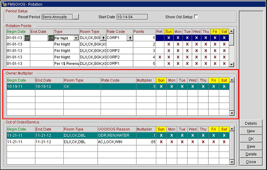Open the Room Type selection list arrow

103,38
